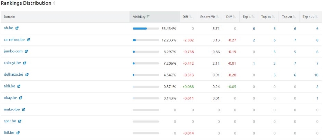Open external link icon next to carrefour.be
Image resolution: width=323 pixels, height=140 pixels.
[x=28, y=40]
